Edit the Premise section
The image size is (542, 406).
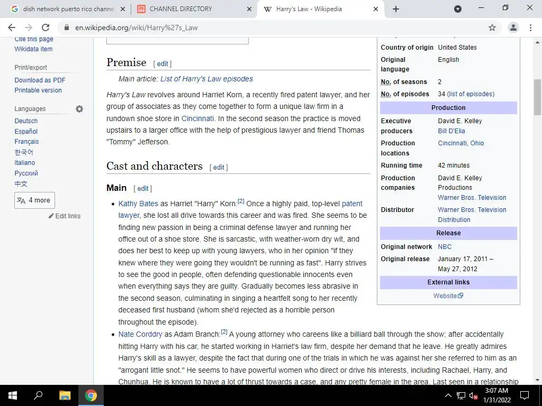tap(162, 64)
